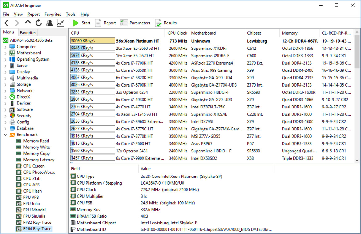Select the Memory Copy benchmark icon
This screenshot has height=234, width=361.
pos(19,153)
